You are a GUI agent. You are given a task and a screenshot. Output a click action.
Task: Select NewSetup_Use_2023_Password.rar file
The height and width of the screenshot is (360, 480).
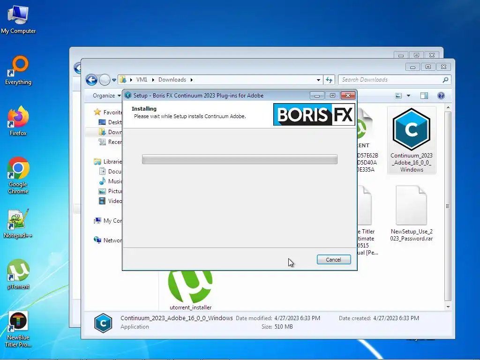[412, 214]
